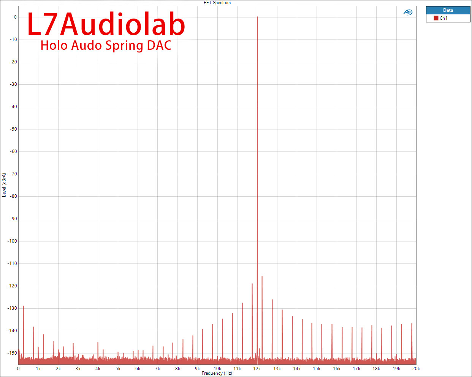Click the 2k frequency axis label
This screenshot has width=472, height=377.
pos(58,369)
